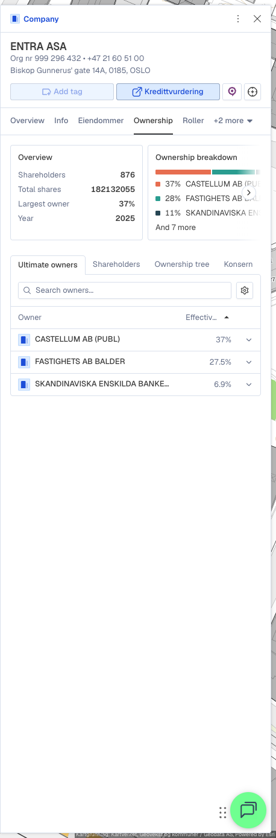
Task: Click the crosshair locate-on-map icon
Action: coord(252,92)
